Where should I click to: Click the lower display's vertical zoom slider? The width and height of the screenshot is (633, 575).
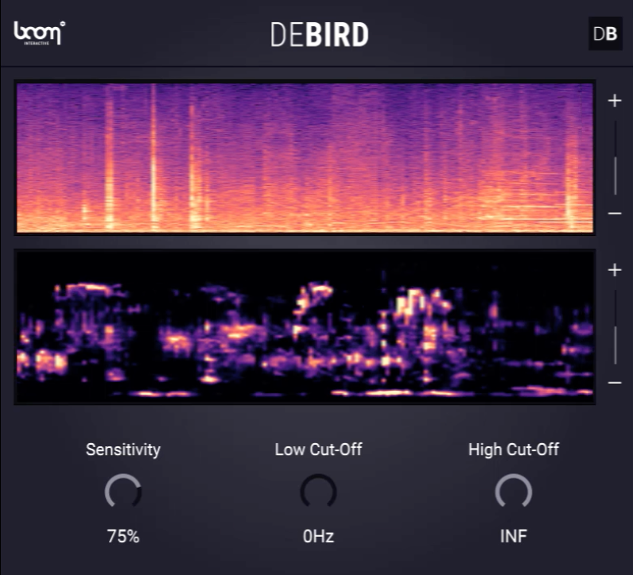point(615,326)
